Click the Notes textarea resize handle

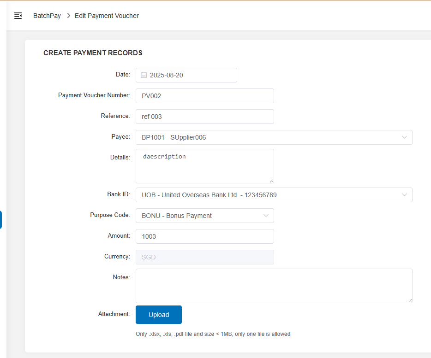tap(410, 300)
